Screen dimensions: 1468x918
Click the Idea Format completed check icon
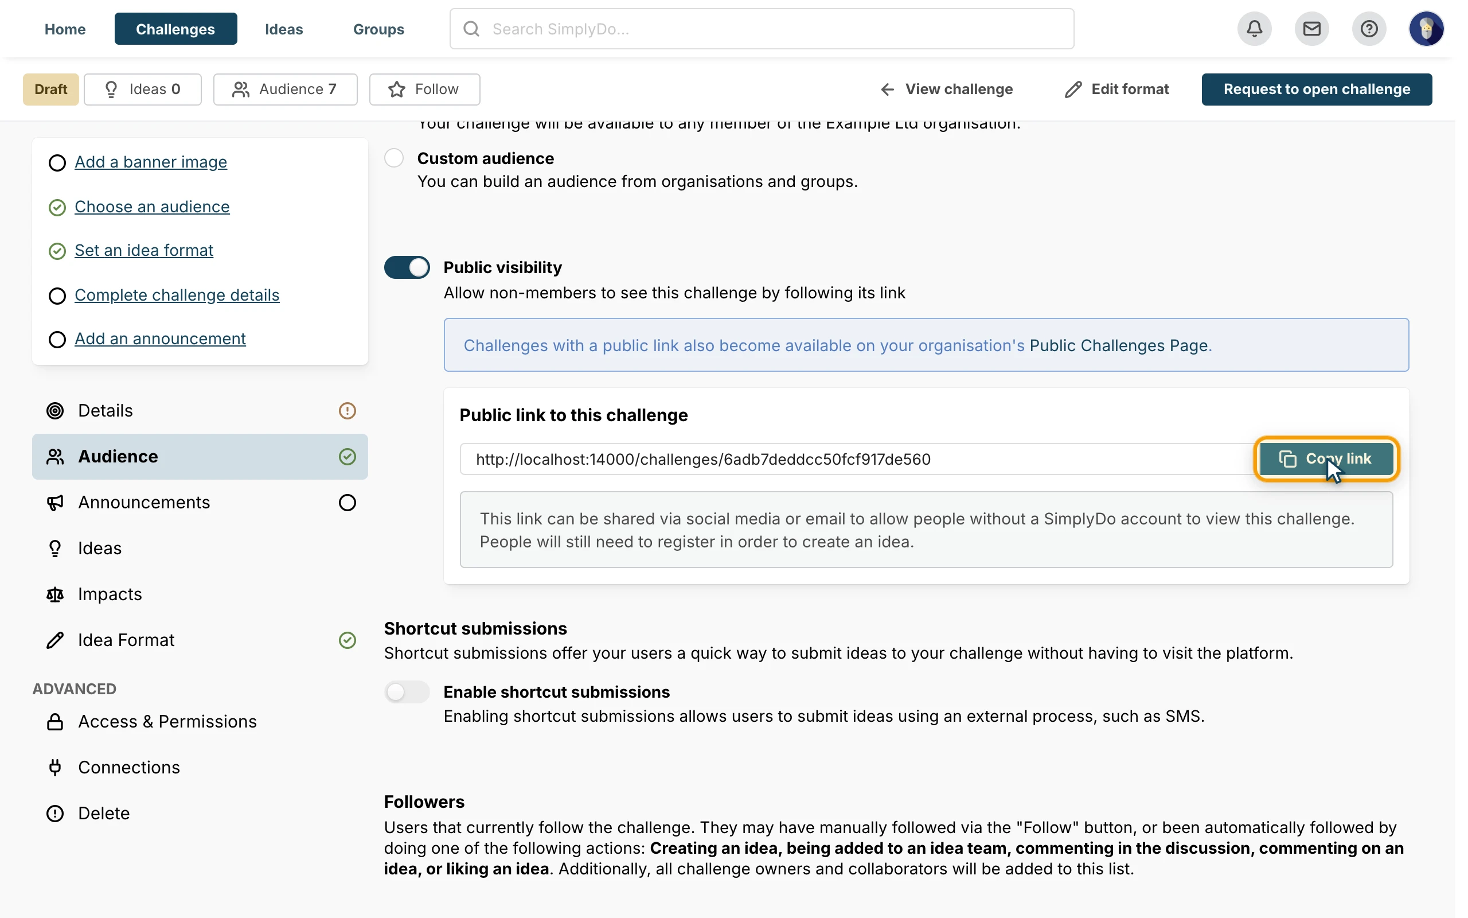tap(347, 640)
